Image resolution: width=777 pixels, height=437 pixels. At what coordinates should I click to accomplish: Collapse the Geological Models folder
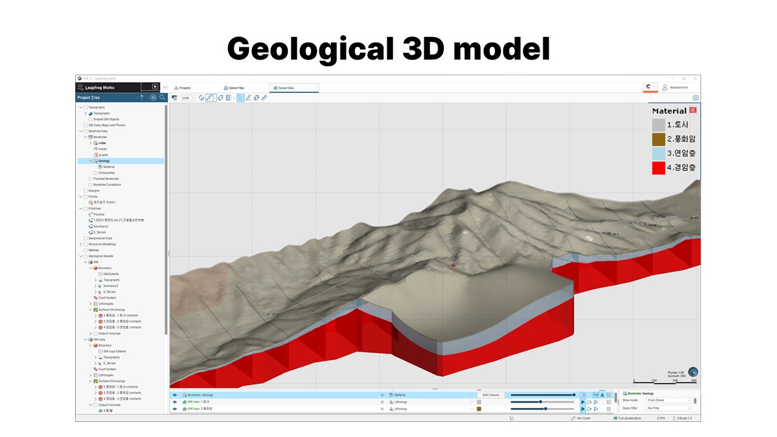coord(81,256)
